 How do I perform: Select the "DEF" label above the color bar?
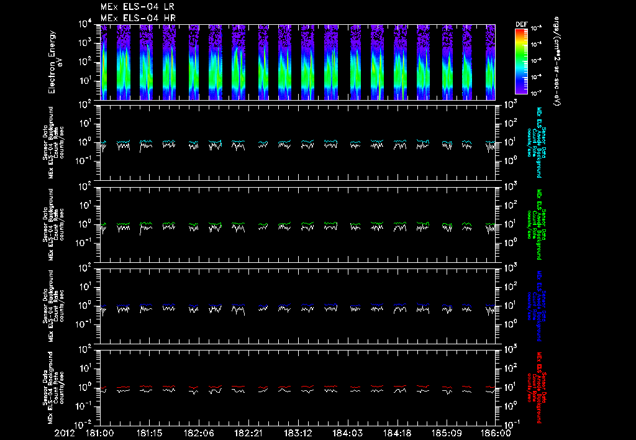(521, 24)
